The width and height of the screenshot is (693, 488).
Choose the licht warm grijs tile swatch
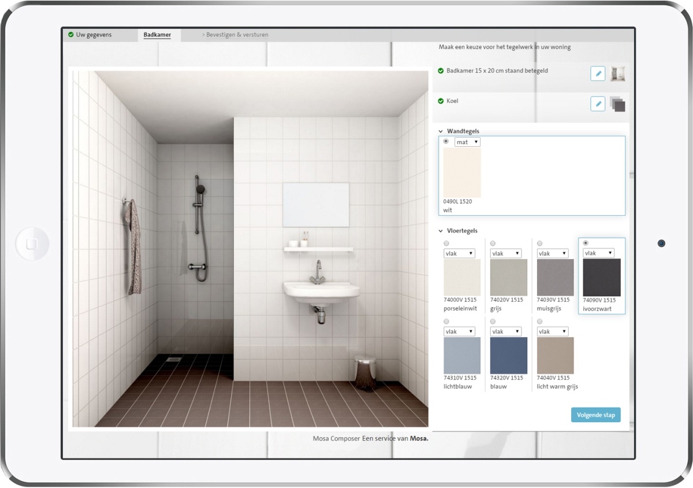[x=556, y=356]
